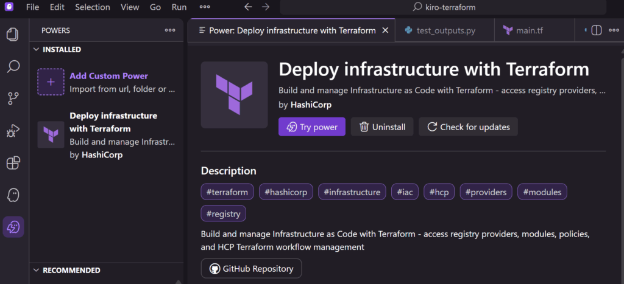Screen dimensions: 624x284
Task: Click the split editor layout icon
Action: pos(597,30)
